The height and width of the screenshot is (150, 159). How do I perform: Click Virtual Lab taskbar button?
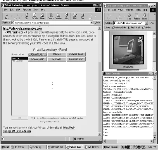(x=74, y=147)
